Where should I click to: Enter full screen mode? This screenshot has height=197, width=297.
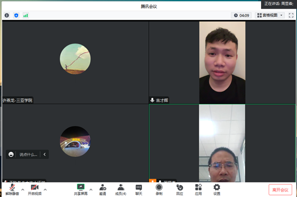[x=291, y=16]
